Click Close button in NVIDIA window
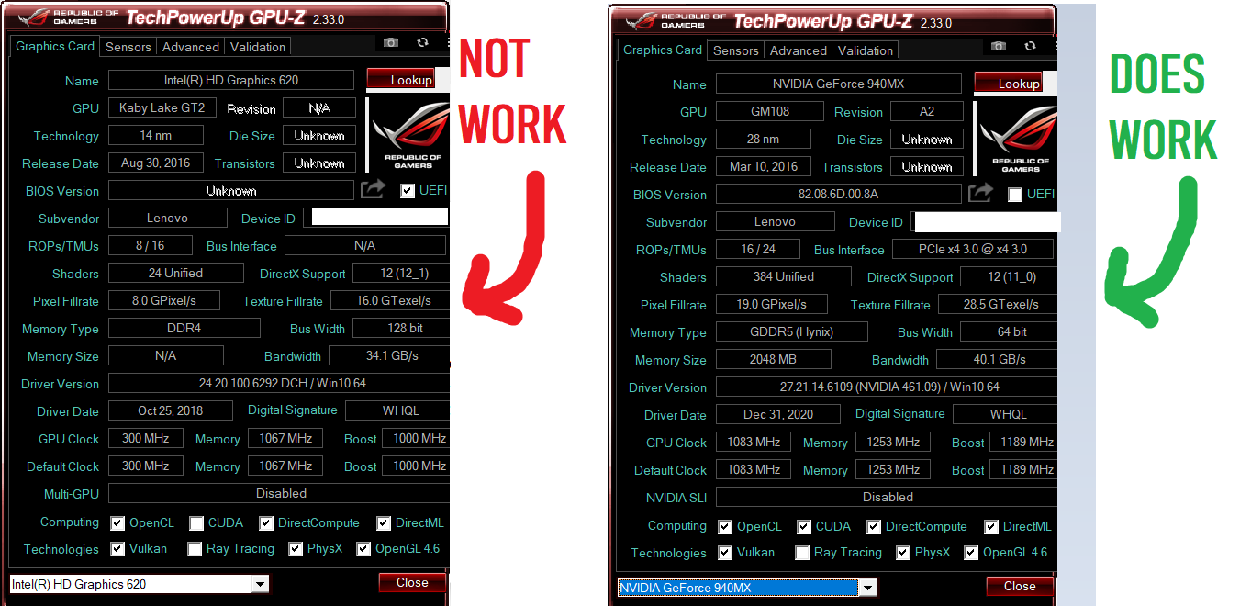1240x606 pixels. pos(1020,586)
